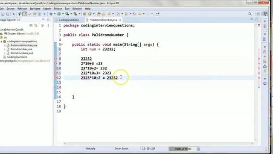Minimize the Package Explorer view
The width and height of the screenshot is (273, 154).
point(43,20)
